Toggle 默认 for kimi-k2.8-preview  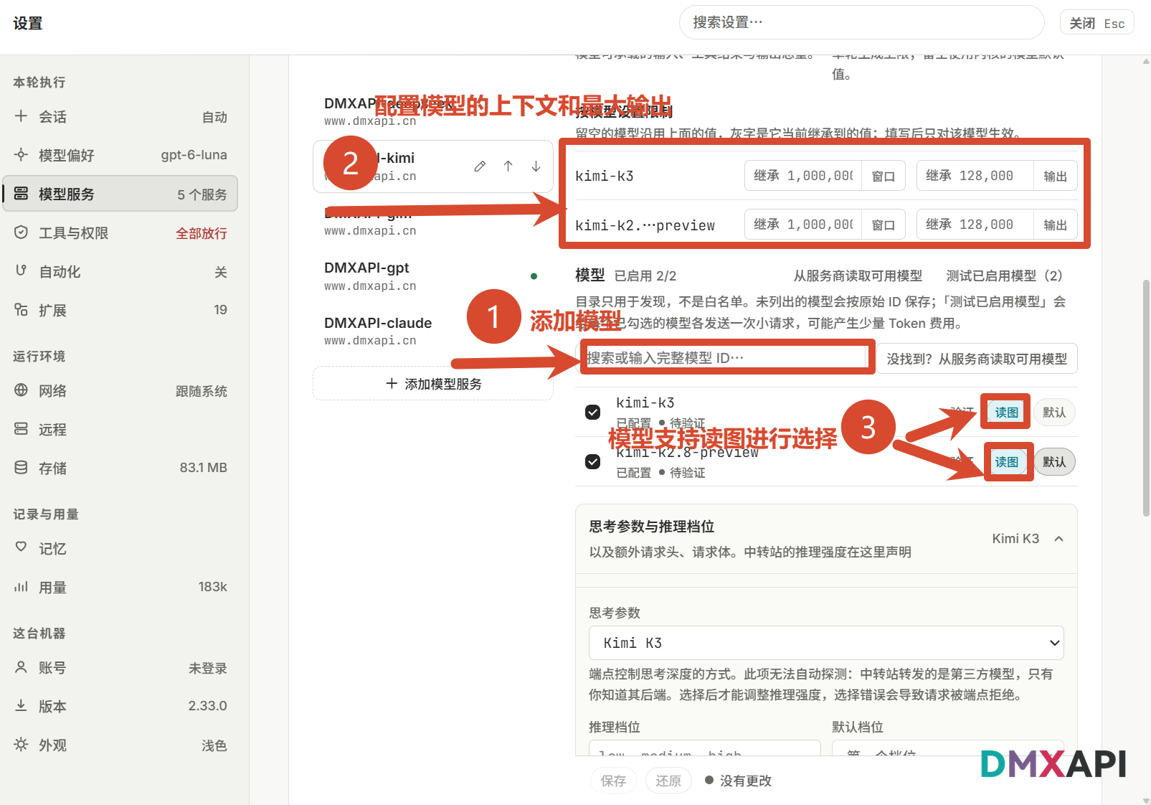(x=1054, y=462)
